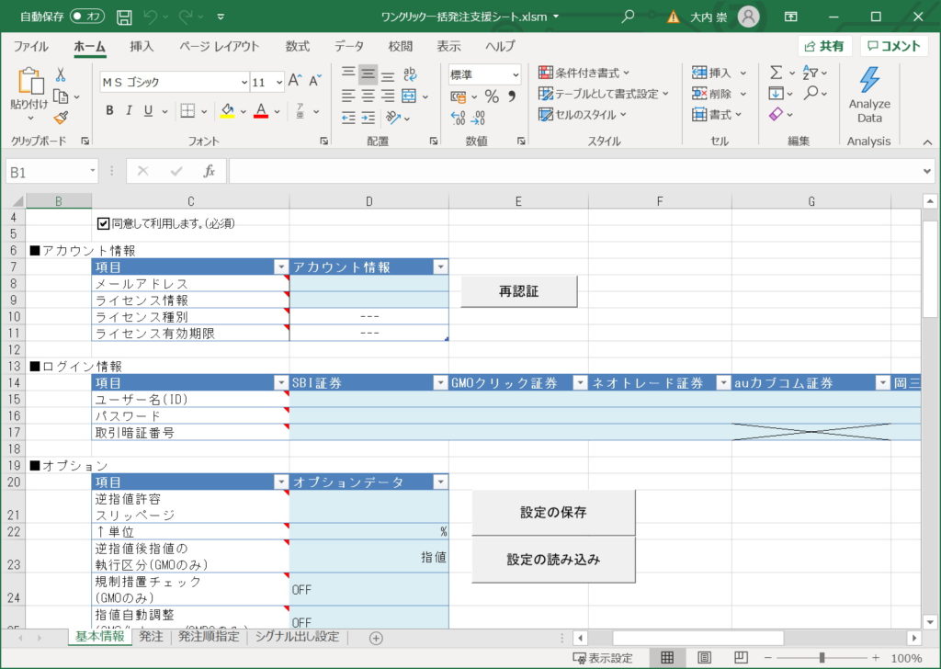Click the Undo arrow icon
941x669 pixels.
pos(151,17)
